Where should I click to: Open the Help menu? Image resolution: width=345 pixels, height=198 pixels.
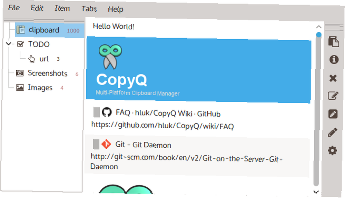[116, 9]
